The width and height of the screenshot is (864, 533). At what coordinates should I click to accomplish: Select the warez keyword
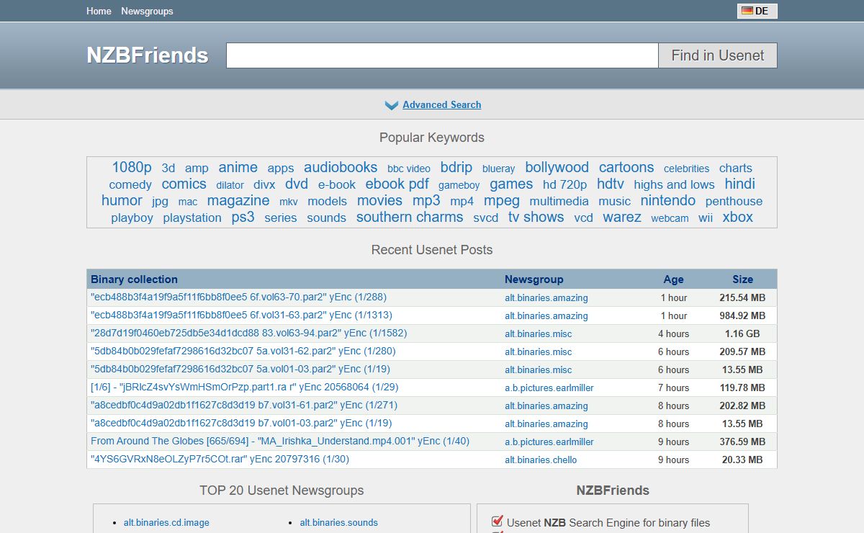(622, 217)
